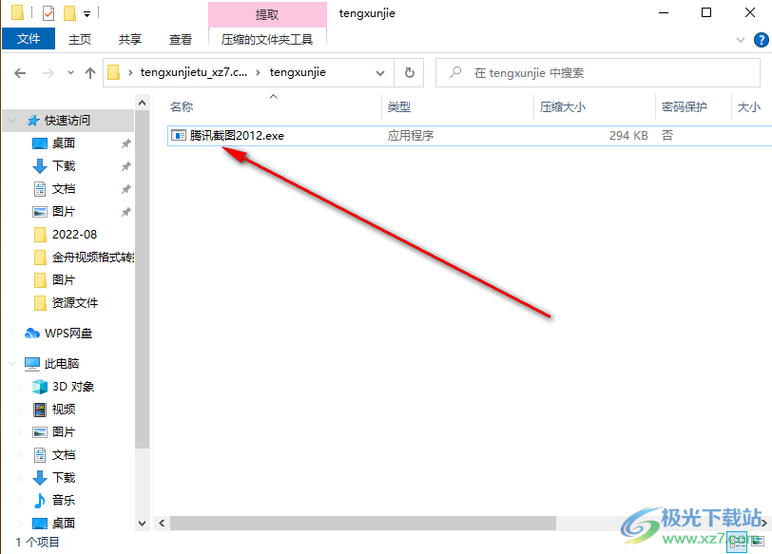The image size is (772, 554).
Task: Click the folder icon in the title bar
Action: (x=17, y=12)
